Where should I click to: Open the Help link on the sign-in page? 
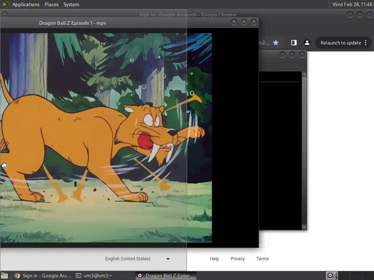point(214,259)
